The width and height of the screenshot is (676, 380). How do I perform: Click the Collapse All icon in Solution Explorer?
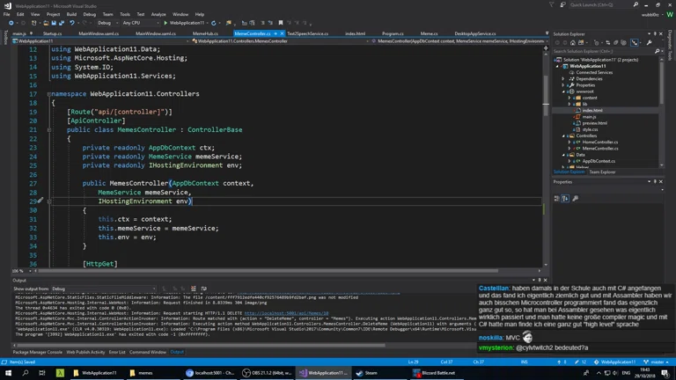point(614,42)
